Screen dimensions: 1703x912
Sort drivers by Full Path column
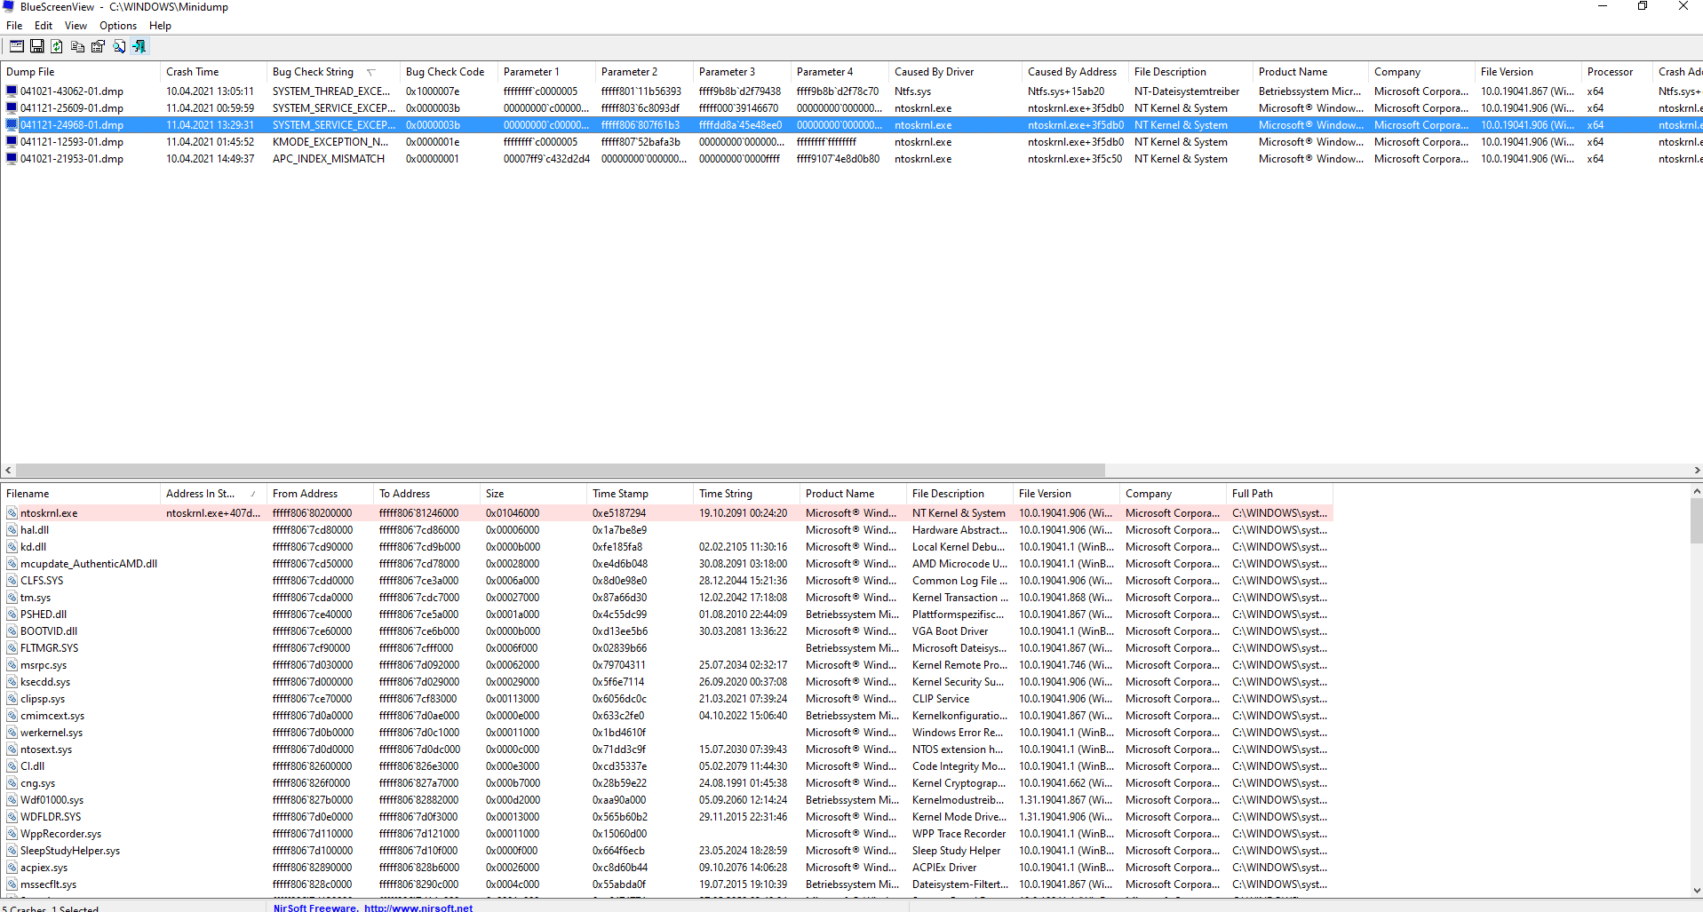tap(1279, 494)
